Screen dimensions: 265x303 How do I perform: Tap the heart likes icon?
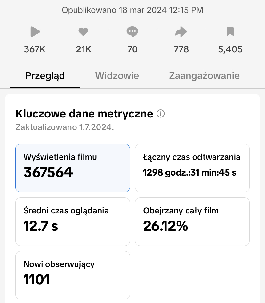click(x=83, y=32)
